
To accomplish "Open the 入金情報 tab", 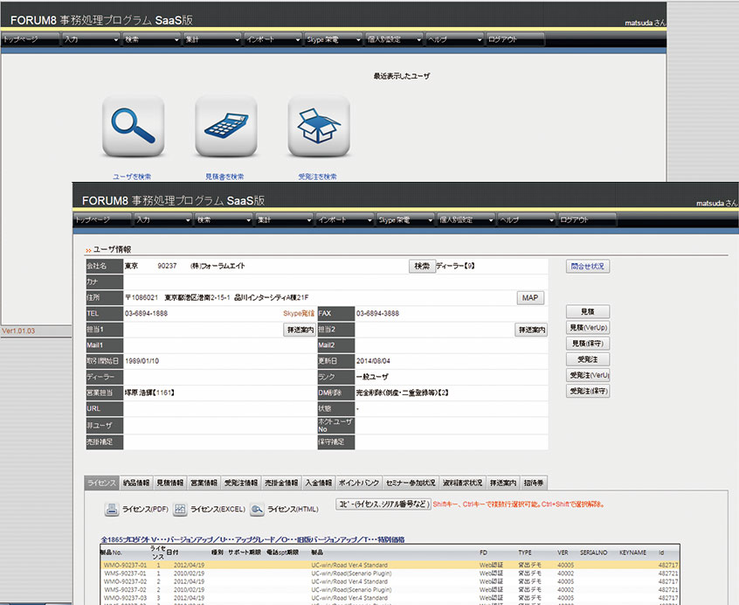I will pyautogui.click(x=319, y=483).
